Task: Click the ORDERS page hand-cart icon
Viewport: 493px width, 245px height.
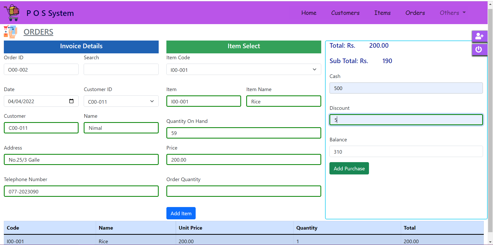Action: tap(10, 32)
